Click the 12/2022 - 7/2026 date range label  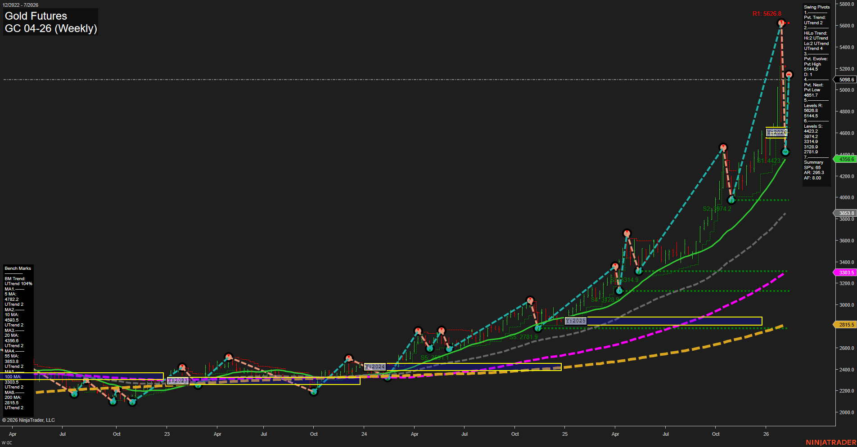[x=22, y=4]
